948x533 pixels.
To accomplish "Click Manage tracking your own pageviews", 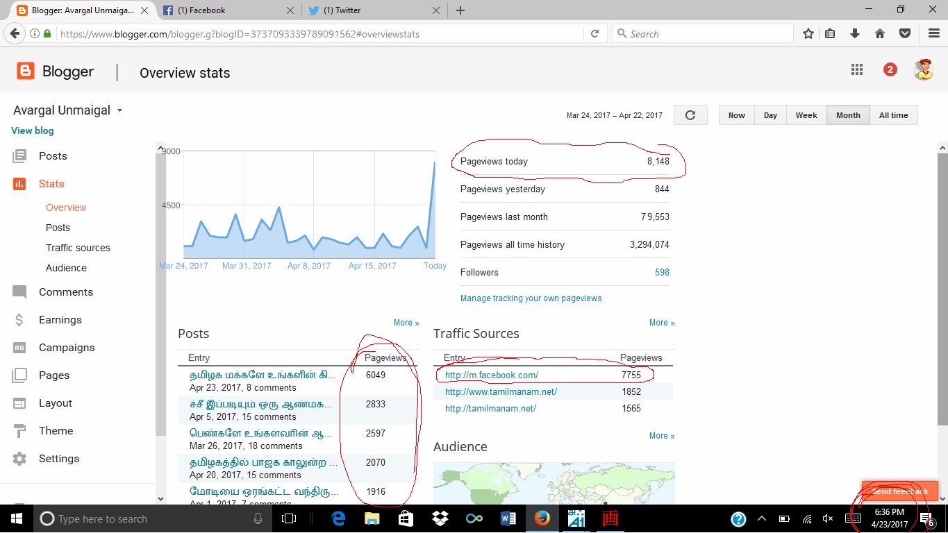I will [x=531, y=298].
